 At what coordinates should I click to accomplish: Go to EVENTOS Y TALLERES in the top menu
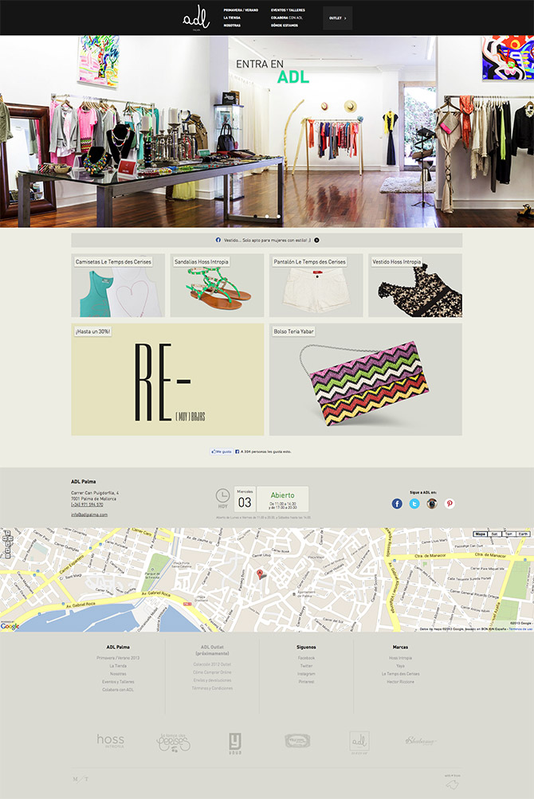288,10
